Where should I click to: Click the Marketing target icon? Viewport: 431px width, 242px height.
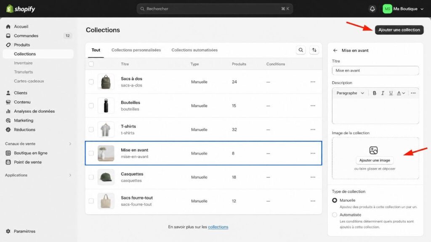tap(8, 121)
